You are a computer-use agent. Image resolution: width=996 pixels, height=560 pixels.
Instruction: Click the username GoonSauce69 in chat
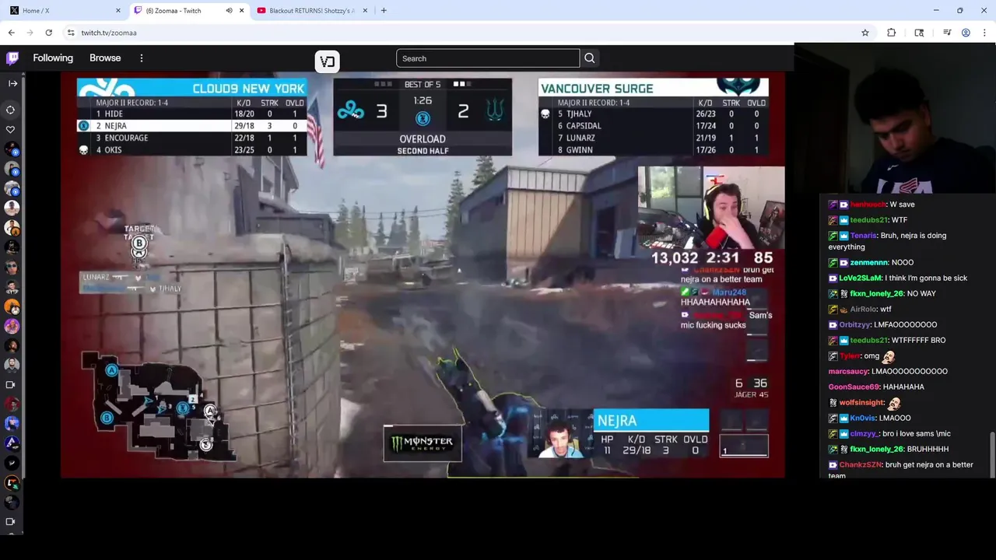(854, 387)
